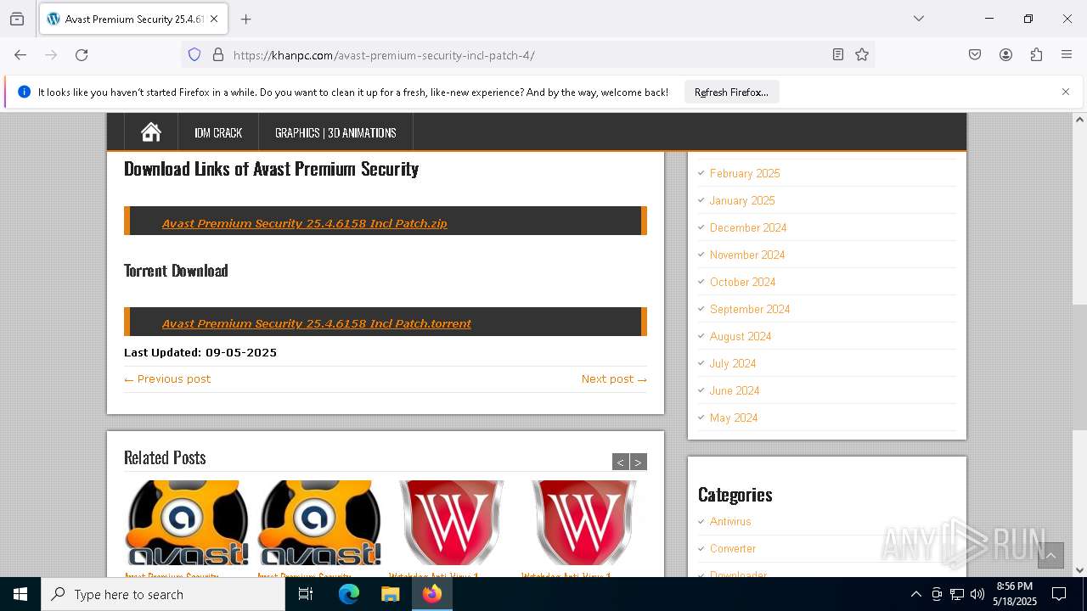This screenshot has height=611, width=1087.
Task: Go to Next post link
Action: pos(614,378)
